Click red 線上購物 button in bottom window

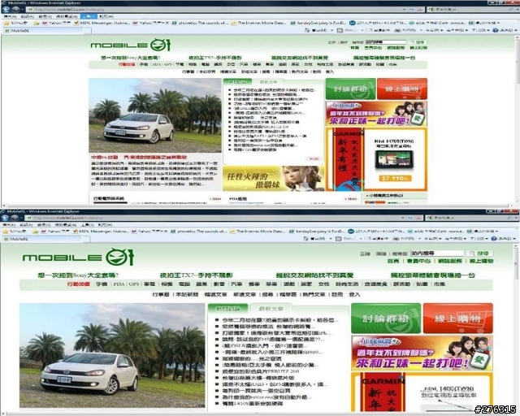point(458,318)
